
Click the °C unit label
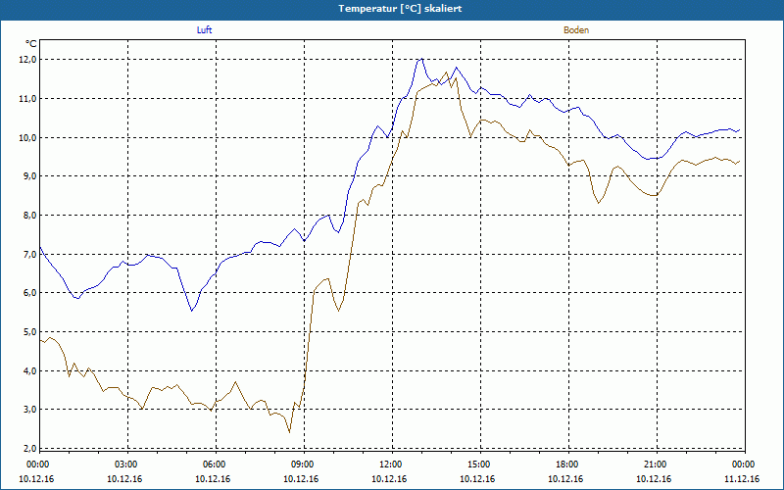(31, 43)
